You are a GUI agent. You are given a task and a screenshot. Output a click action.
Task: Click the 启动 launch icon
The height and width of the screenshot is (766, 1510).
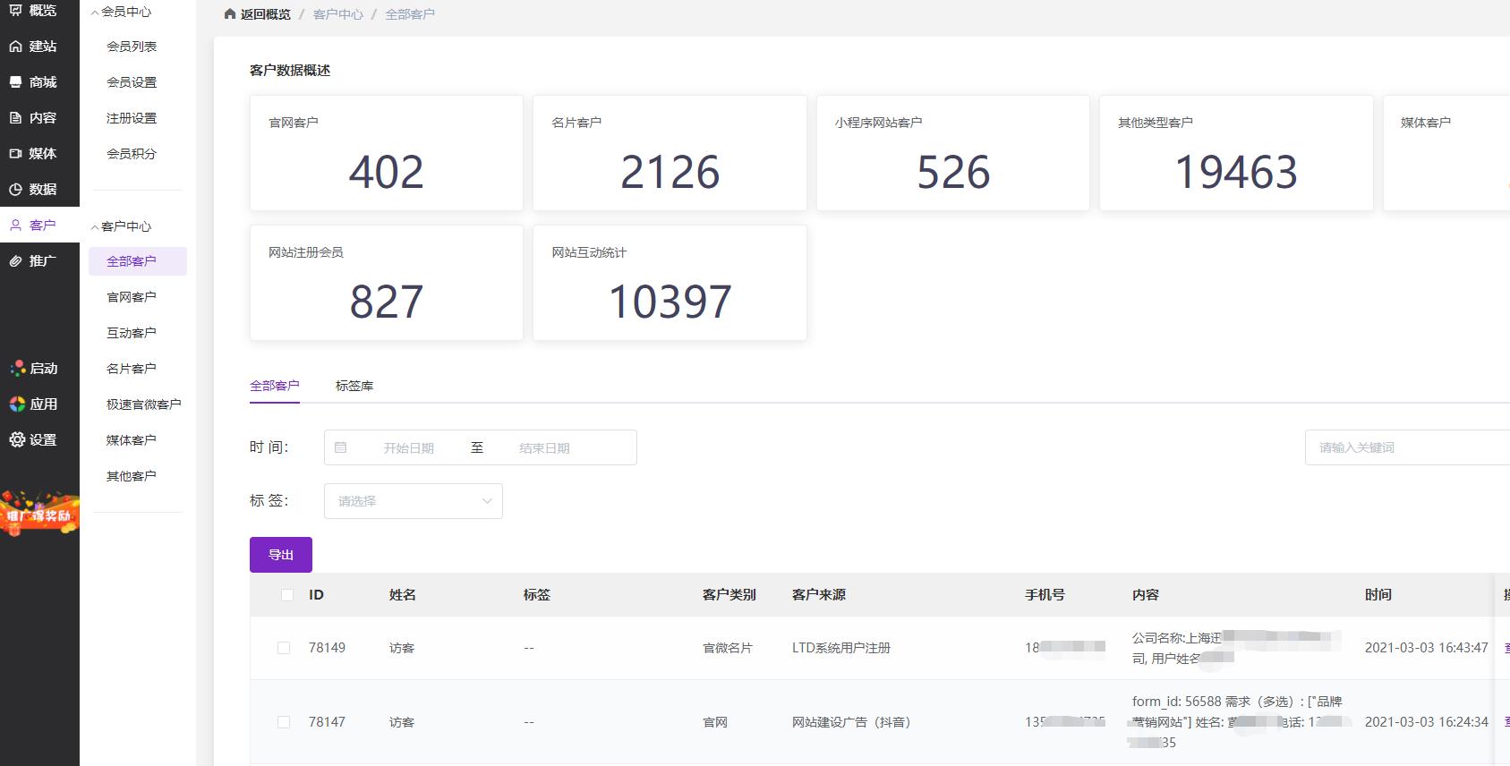click(x=17, y=369)
